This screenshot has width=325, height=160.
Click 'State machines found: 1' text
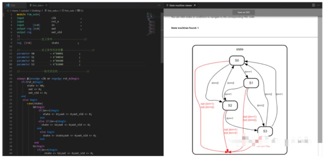click(185, 28)
